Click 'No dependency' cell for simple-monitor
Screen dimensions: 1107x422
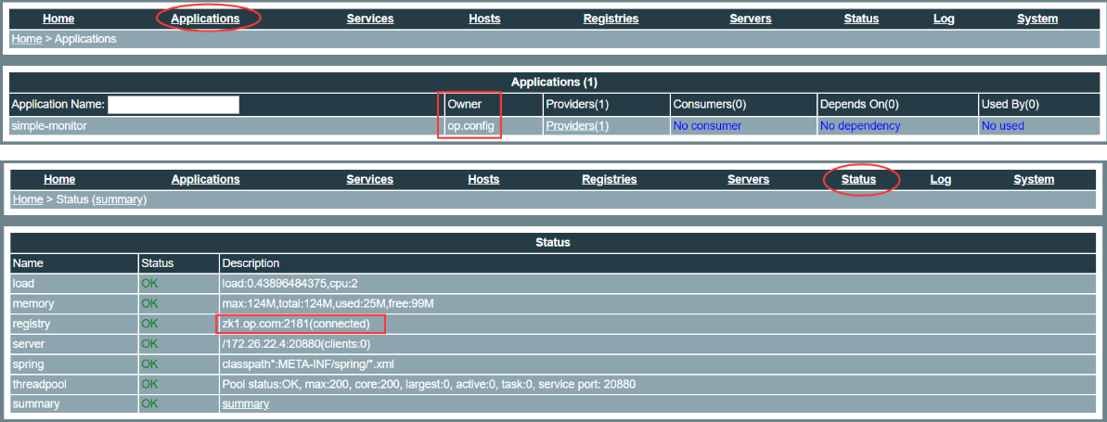(x=860, y=125)
